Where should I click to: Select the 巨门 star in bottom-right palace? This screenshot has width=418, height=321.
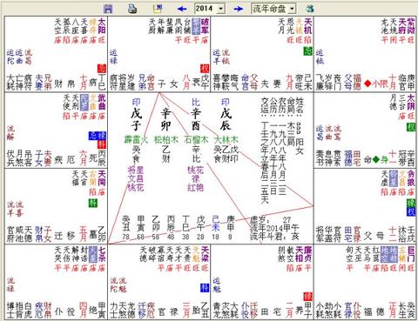tap(411, 254)
